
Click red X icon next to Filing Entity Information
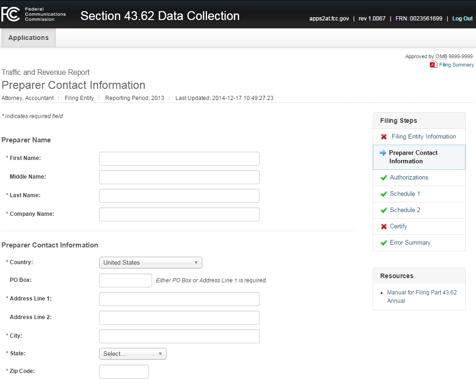click(x=384, y=137)
